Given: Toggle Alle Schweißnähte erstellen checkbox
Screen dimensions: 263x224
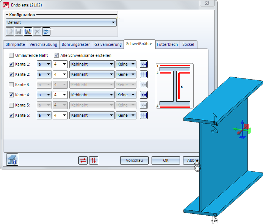Looking at the screenshot, I should (x=56, y=55).
